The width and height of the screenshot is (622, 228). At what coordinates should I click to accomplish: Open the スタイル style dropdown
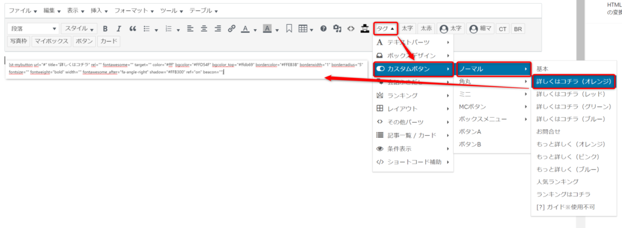click(79, 29)
